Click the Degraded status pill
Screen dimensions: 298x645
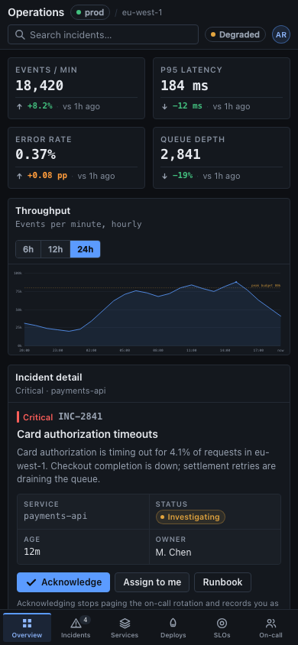click(235, 34)
